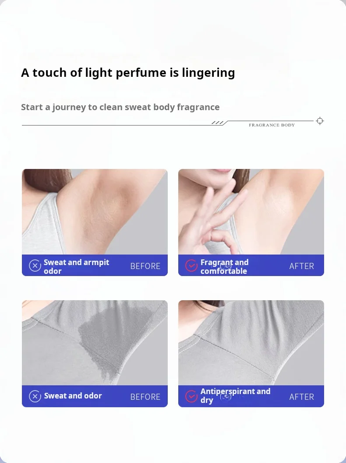346x463 pixels.
Task: Click the headline about light perfume lingering
Action: (128, 73)
